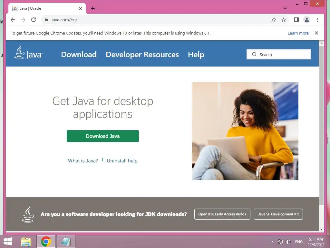Click the green Download Java button

(103, 136)
